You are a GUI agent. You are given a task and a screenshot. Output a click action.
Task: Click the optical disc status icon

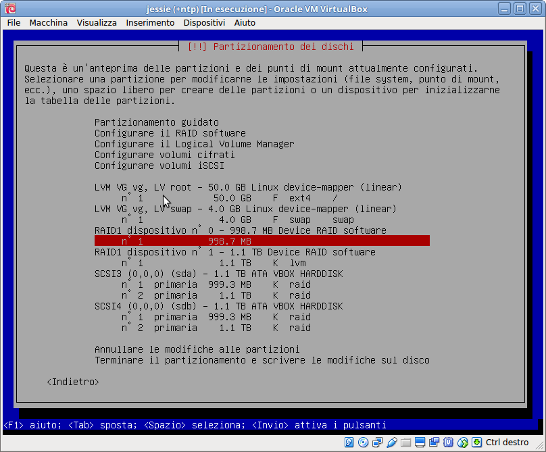pyautogui.click(x=363, y=443)
